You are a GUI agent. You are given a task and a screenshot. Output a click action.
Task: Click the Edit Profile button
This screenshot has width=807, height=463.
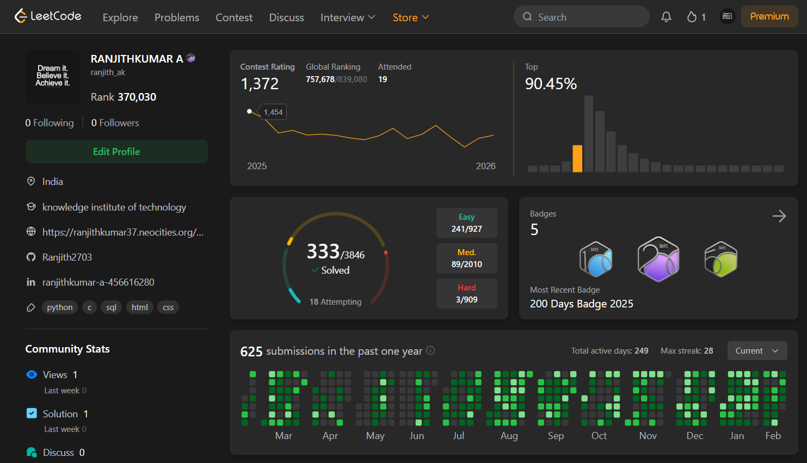click(x=116, y=151)
